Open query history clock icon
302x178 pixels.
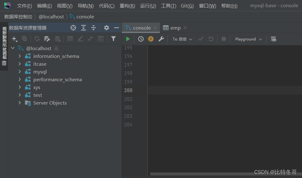(141, 39)
